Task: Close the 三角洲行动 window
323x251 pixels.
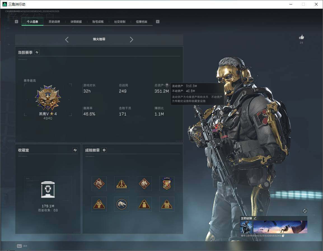Action: point(316,4)
